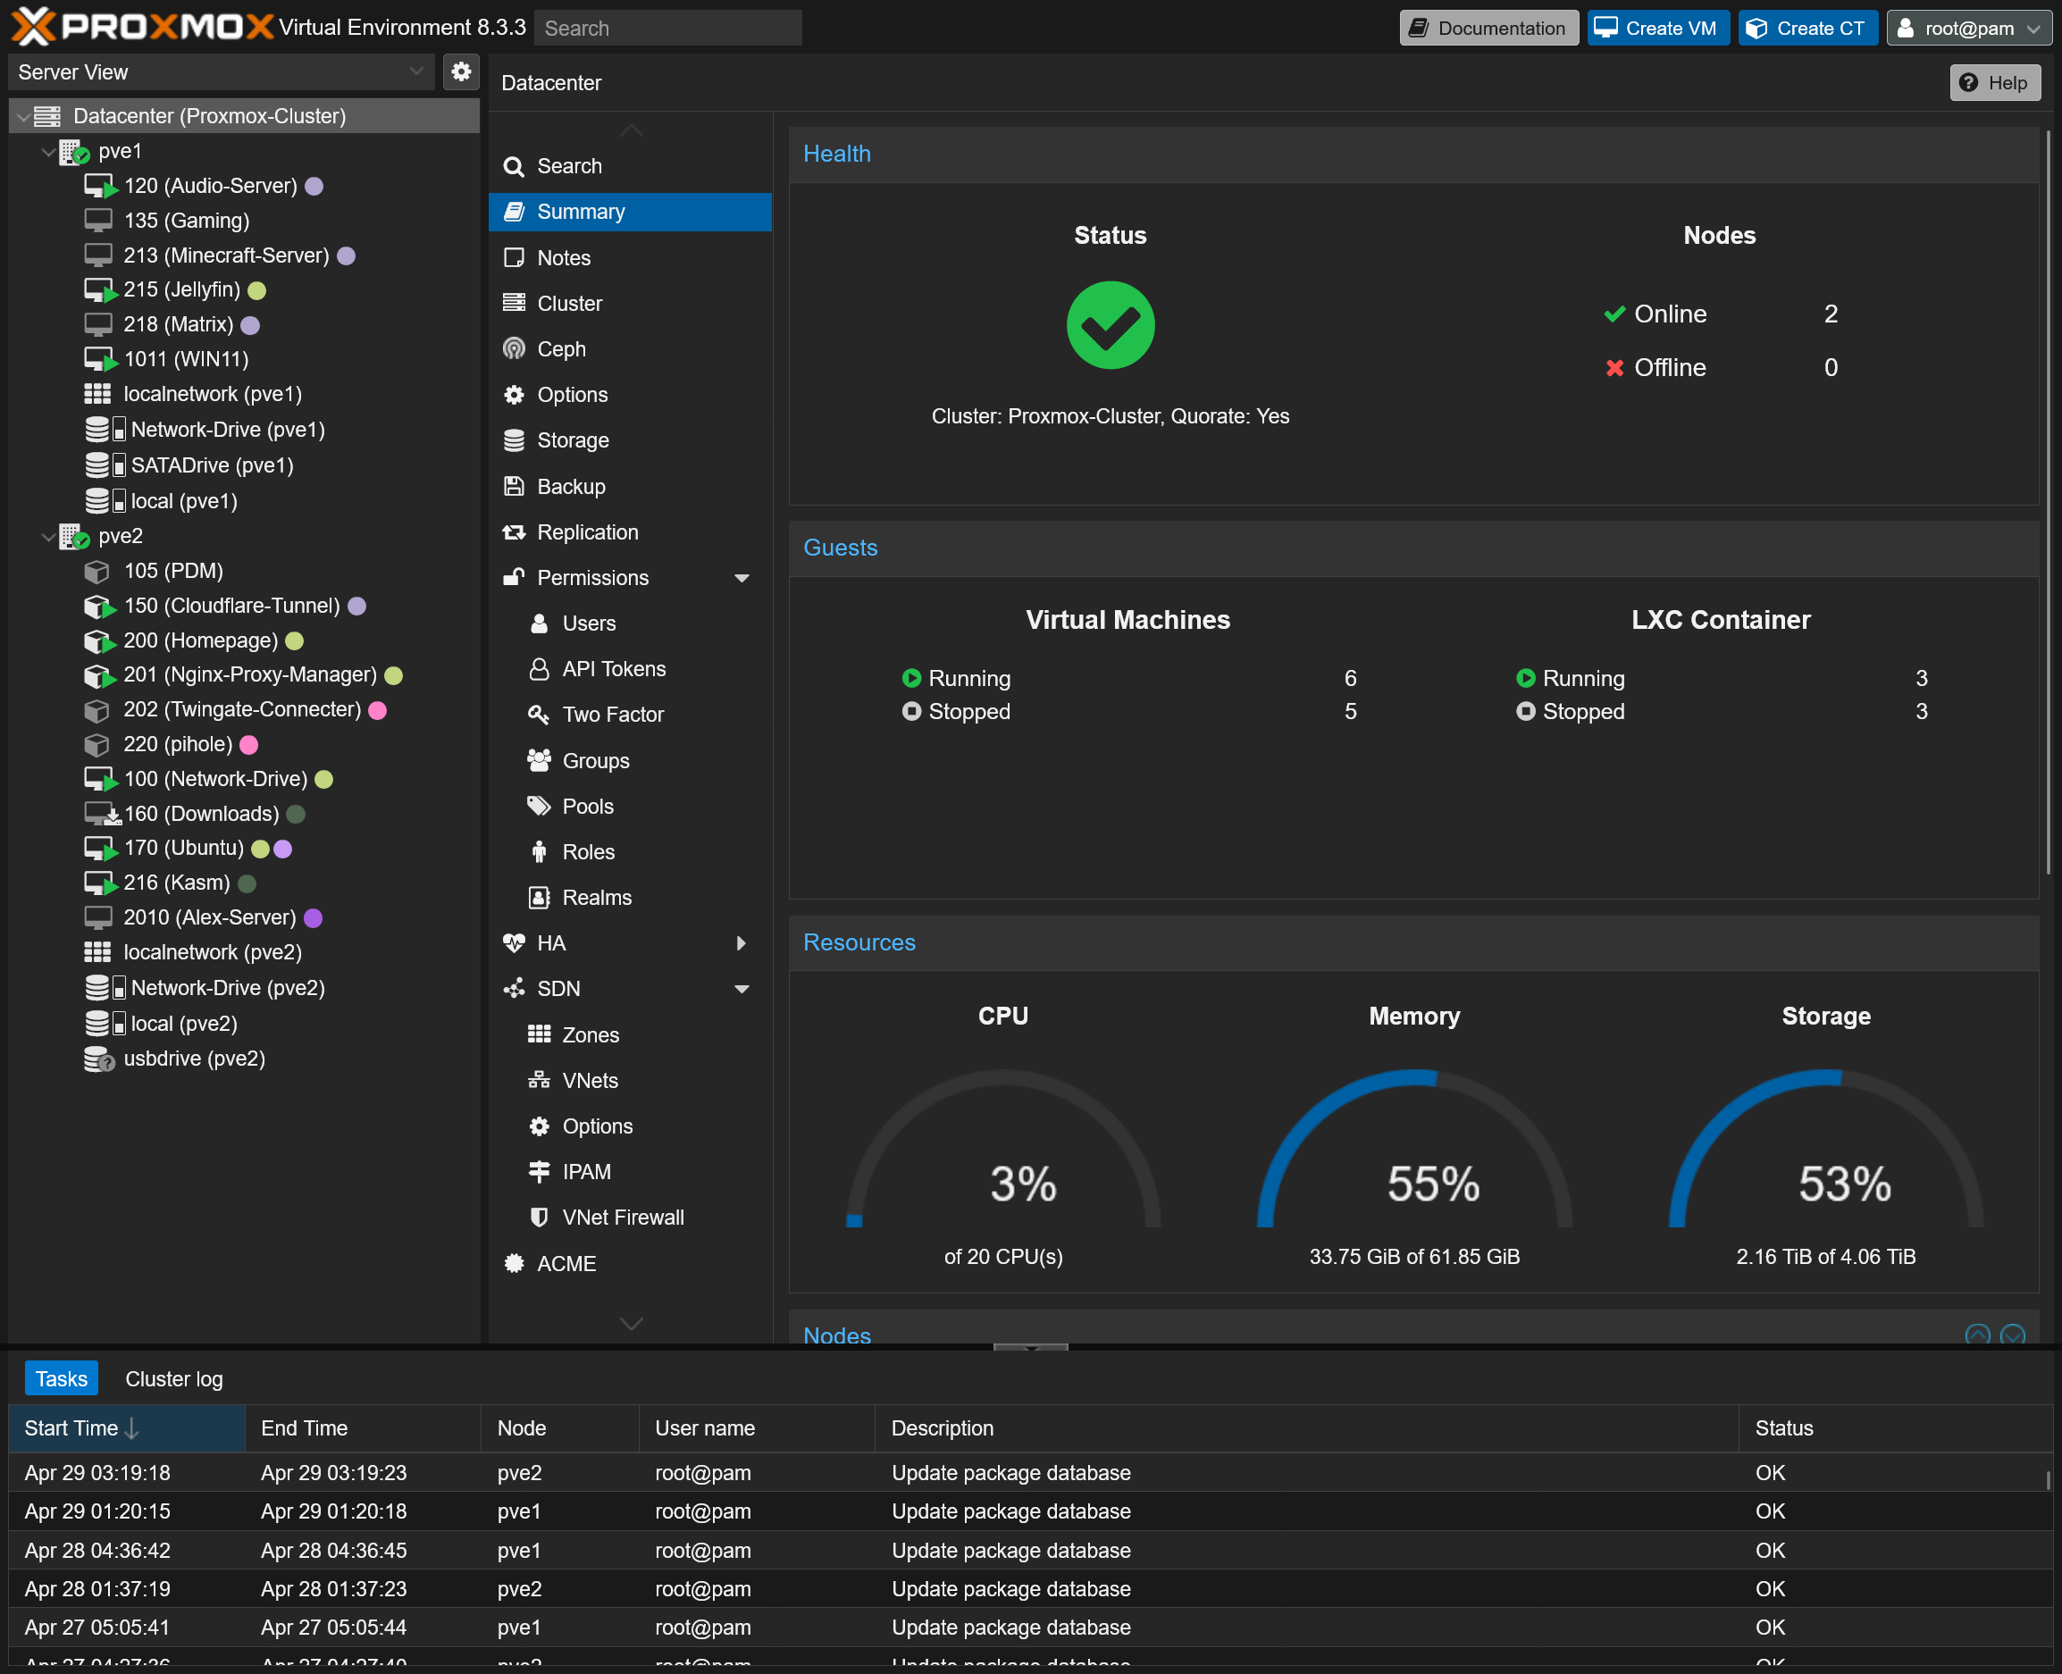
Task: Click the top Search input field
Action: (667, 28)
